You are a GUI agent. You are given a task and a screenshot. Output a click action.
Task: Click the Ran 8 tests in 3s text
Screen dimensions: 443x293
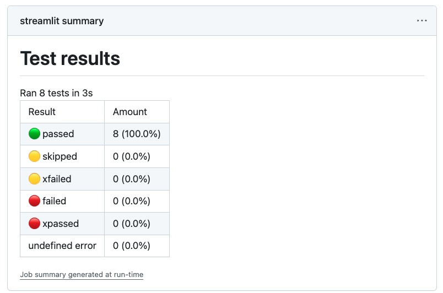coord(56,93)
